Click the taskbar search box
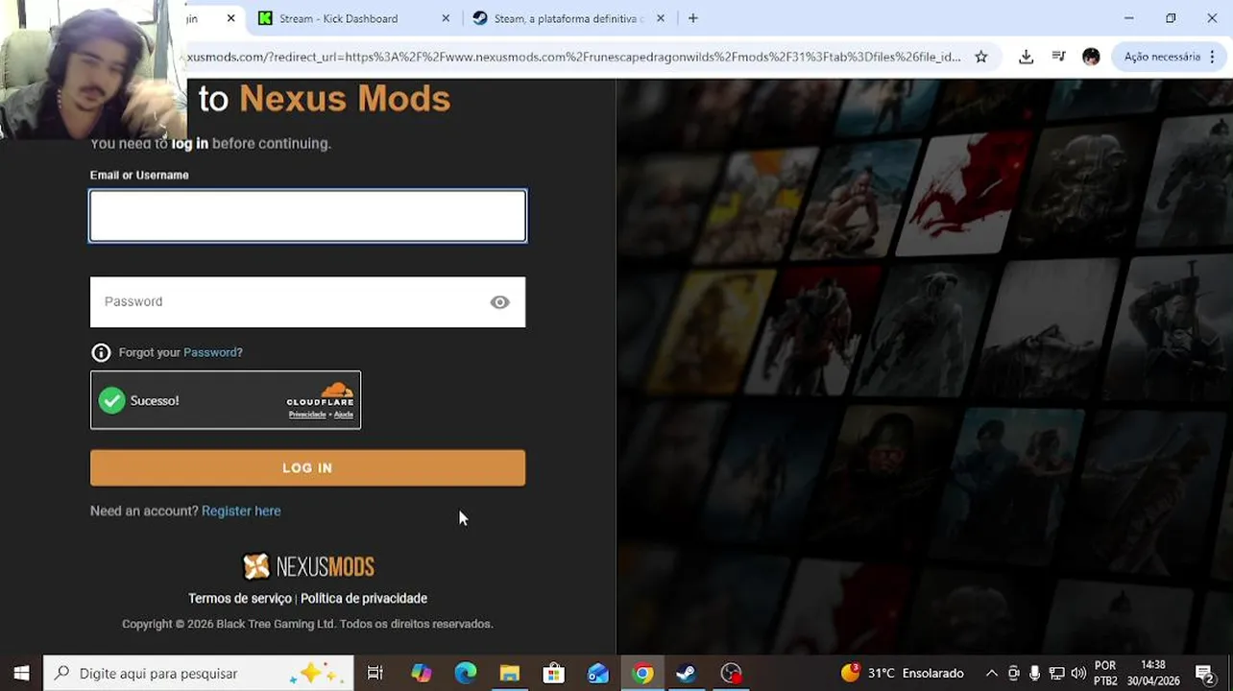Viewport: 1233px width, 691px height. pos(199,674)
